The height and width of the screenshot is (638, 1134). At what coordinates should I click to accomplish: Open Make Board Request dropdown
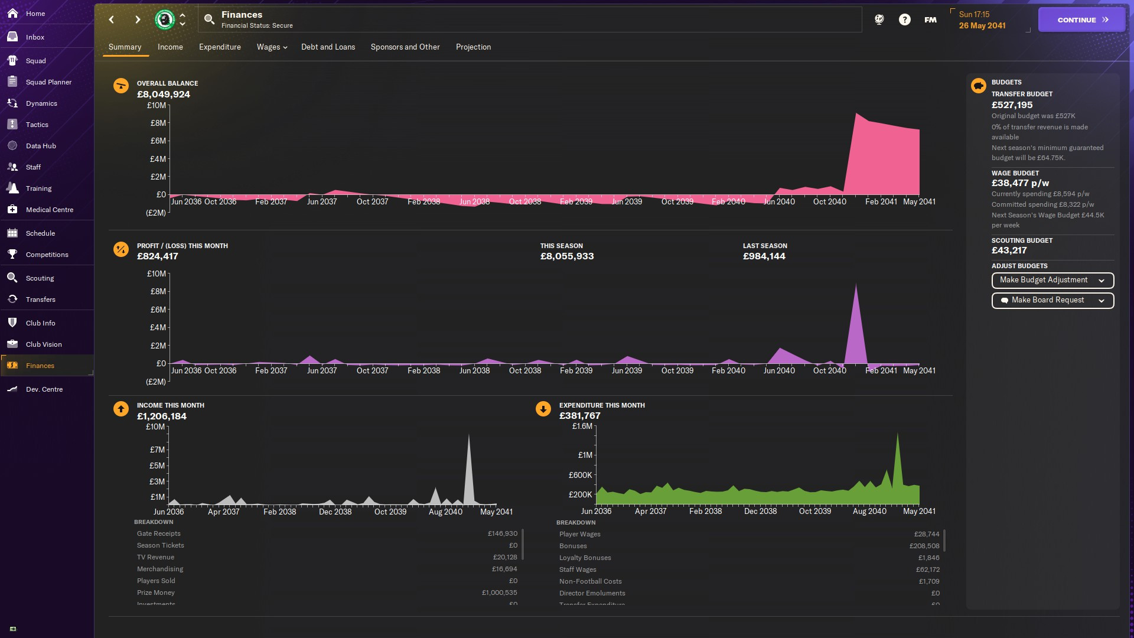1052,300
